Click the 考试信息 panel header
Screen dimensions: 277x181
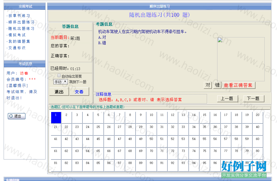pyautogui.click(x=25, y=64)
